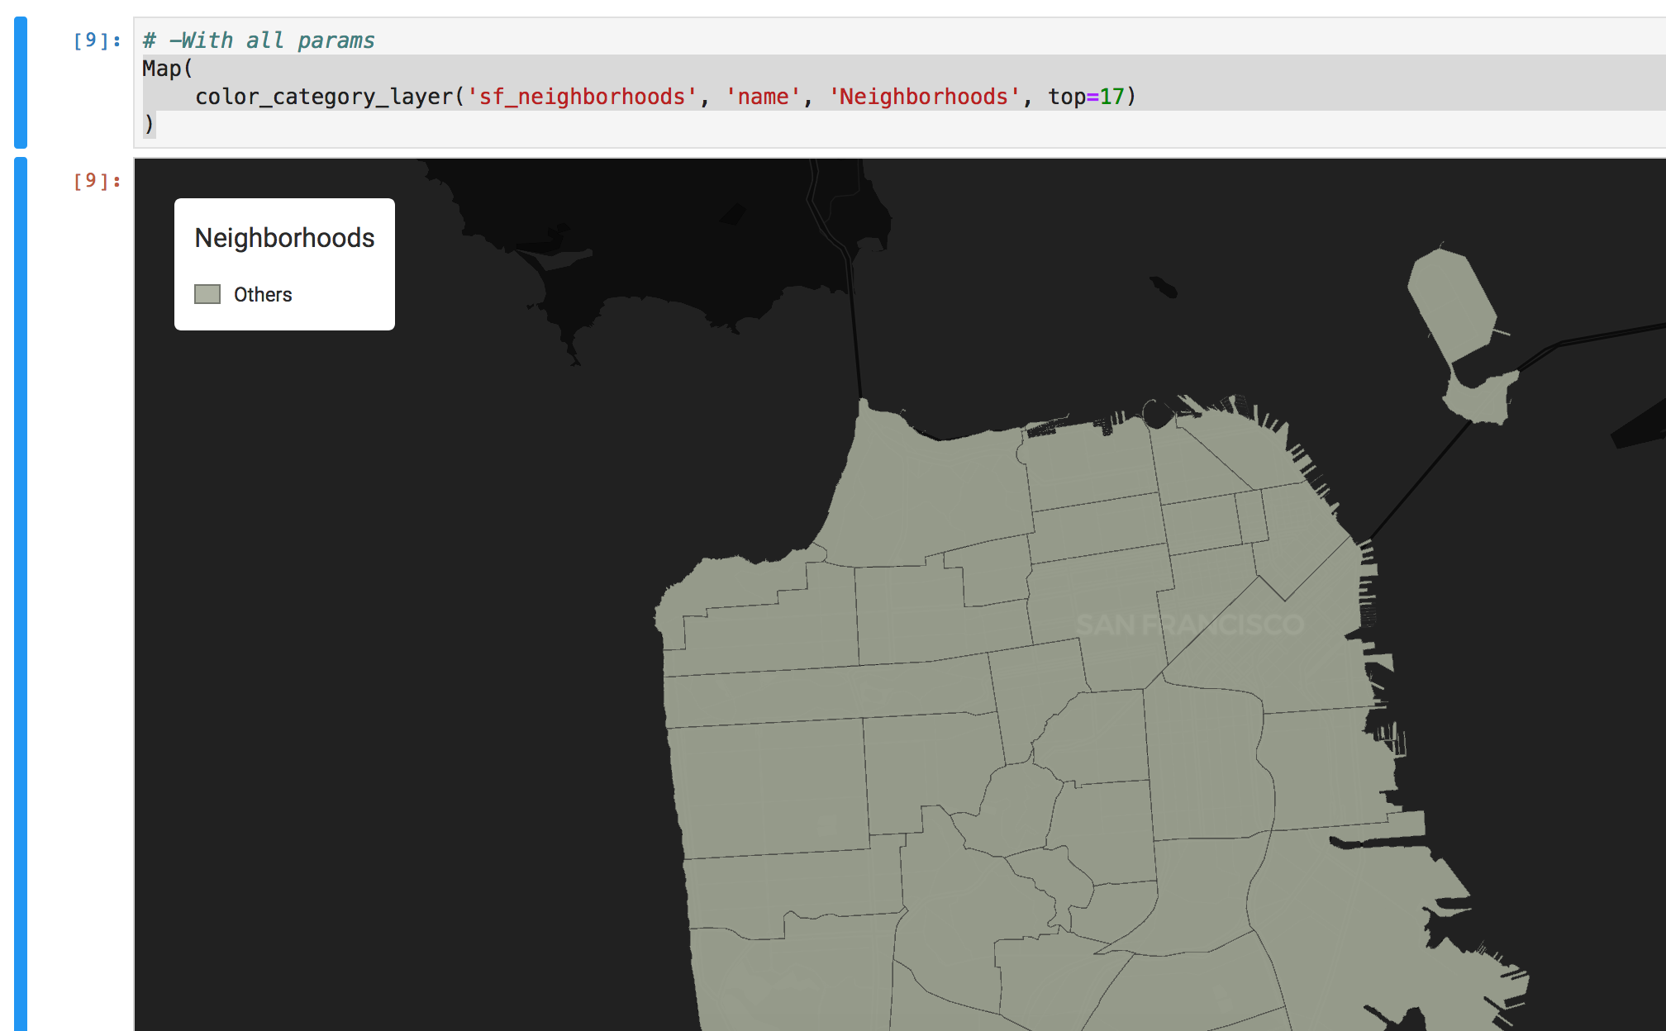1666x1031 pixels.
Task: Click the comment '# —With all params'
Action: click(x=259, y=40)
